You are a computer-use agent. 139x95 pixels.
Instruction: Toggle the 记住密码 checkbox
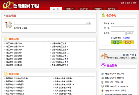pos(112,38)
